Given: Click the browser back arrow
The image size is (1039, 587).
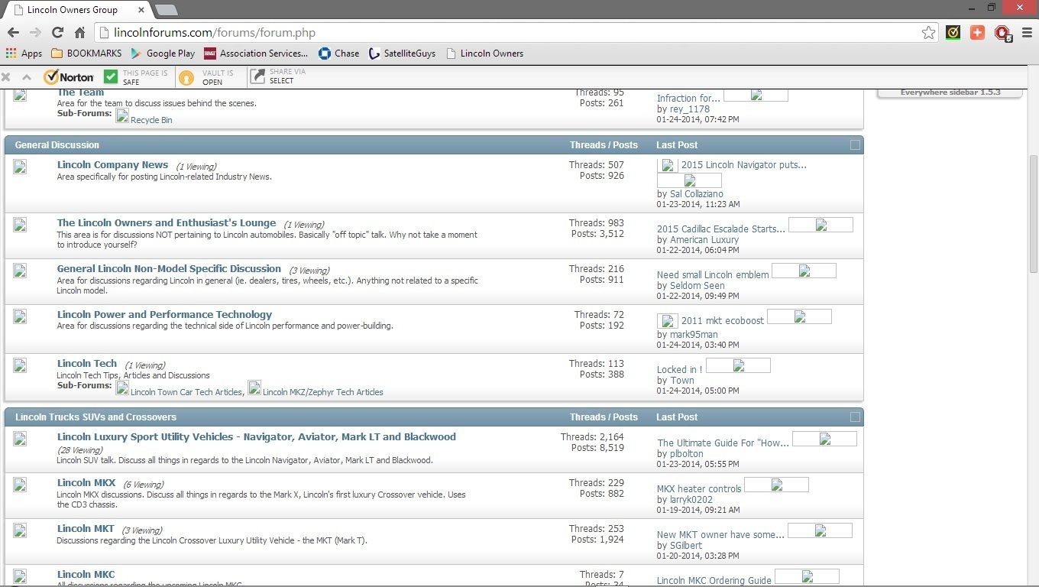Looking at the screenshot, I should click(12, 32).
